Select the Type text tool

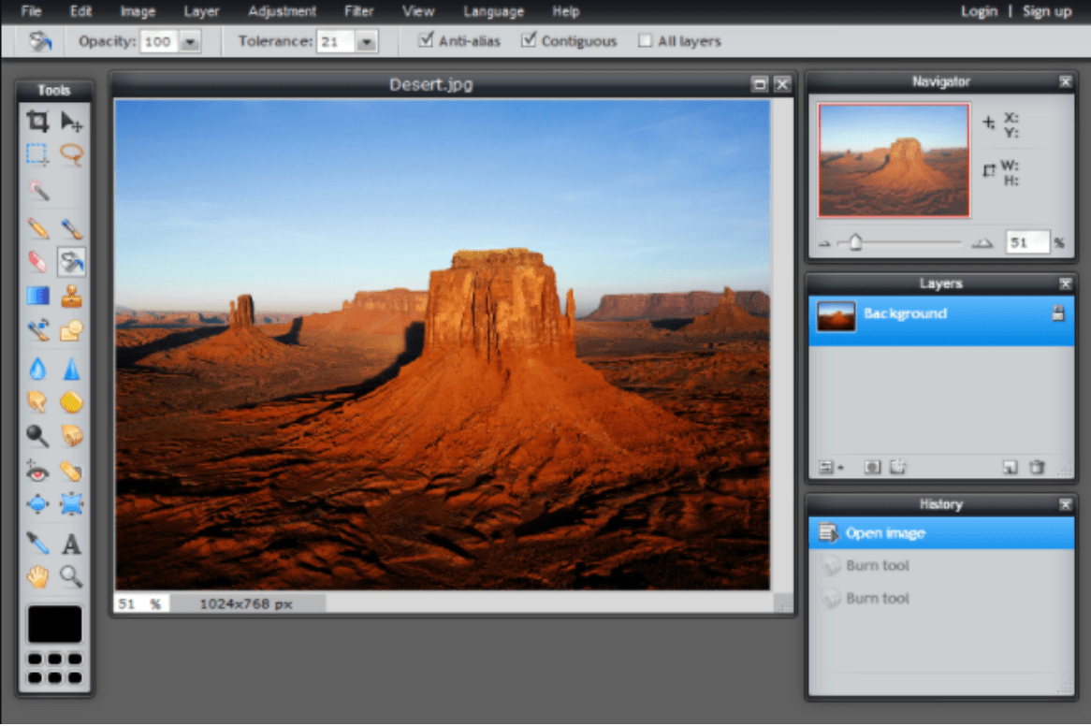pyautogui.click(x=71, y=544)
